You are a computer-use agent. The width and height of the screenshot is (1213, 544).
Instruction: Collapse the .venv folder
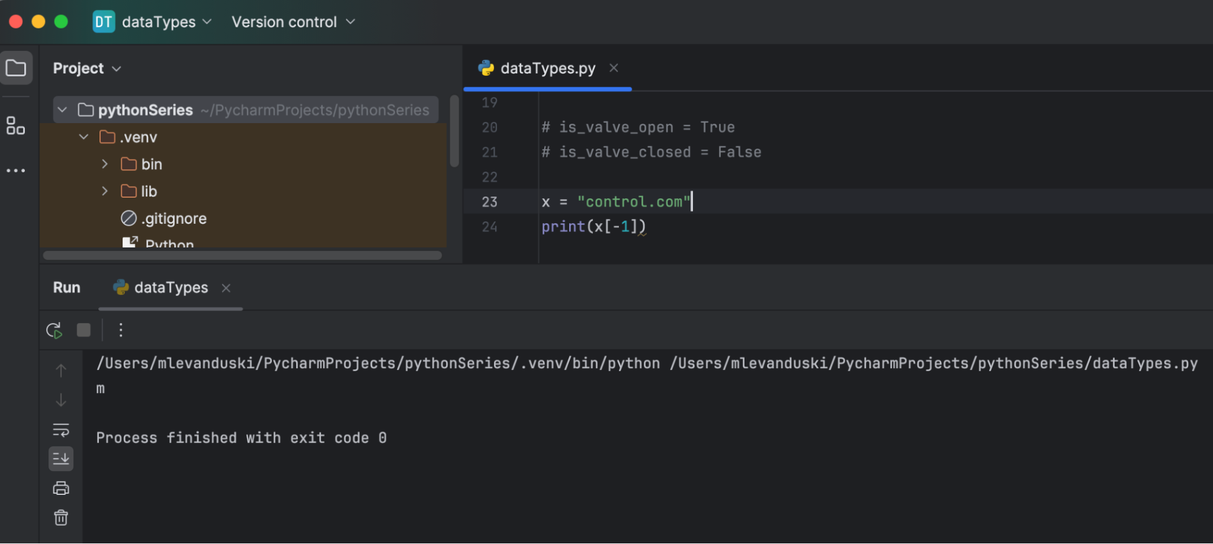pyautogui.click(x=84, y=137)
